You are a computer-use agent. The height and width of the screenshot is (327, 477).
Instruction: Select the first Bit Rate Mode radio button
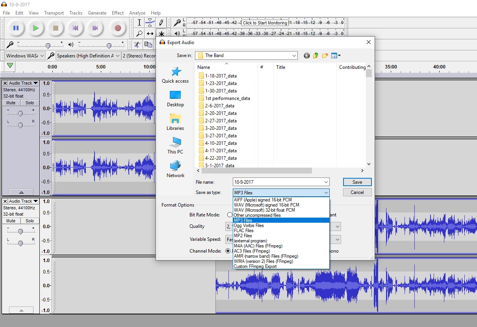[x=230, y=215]
